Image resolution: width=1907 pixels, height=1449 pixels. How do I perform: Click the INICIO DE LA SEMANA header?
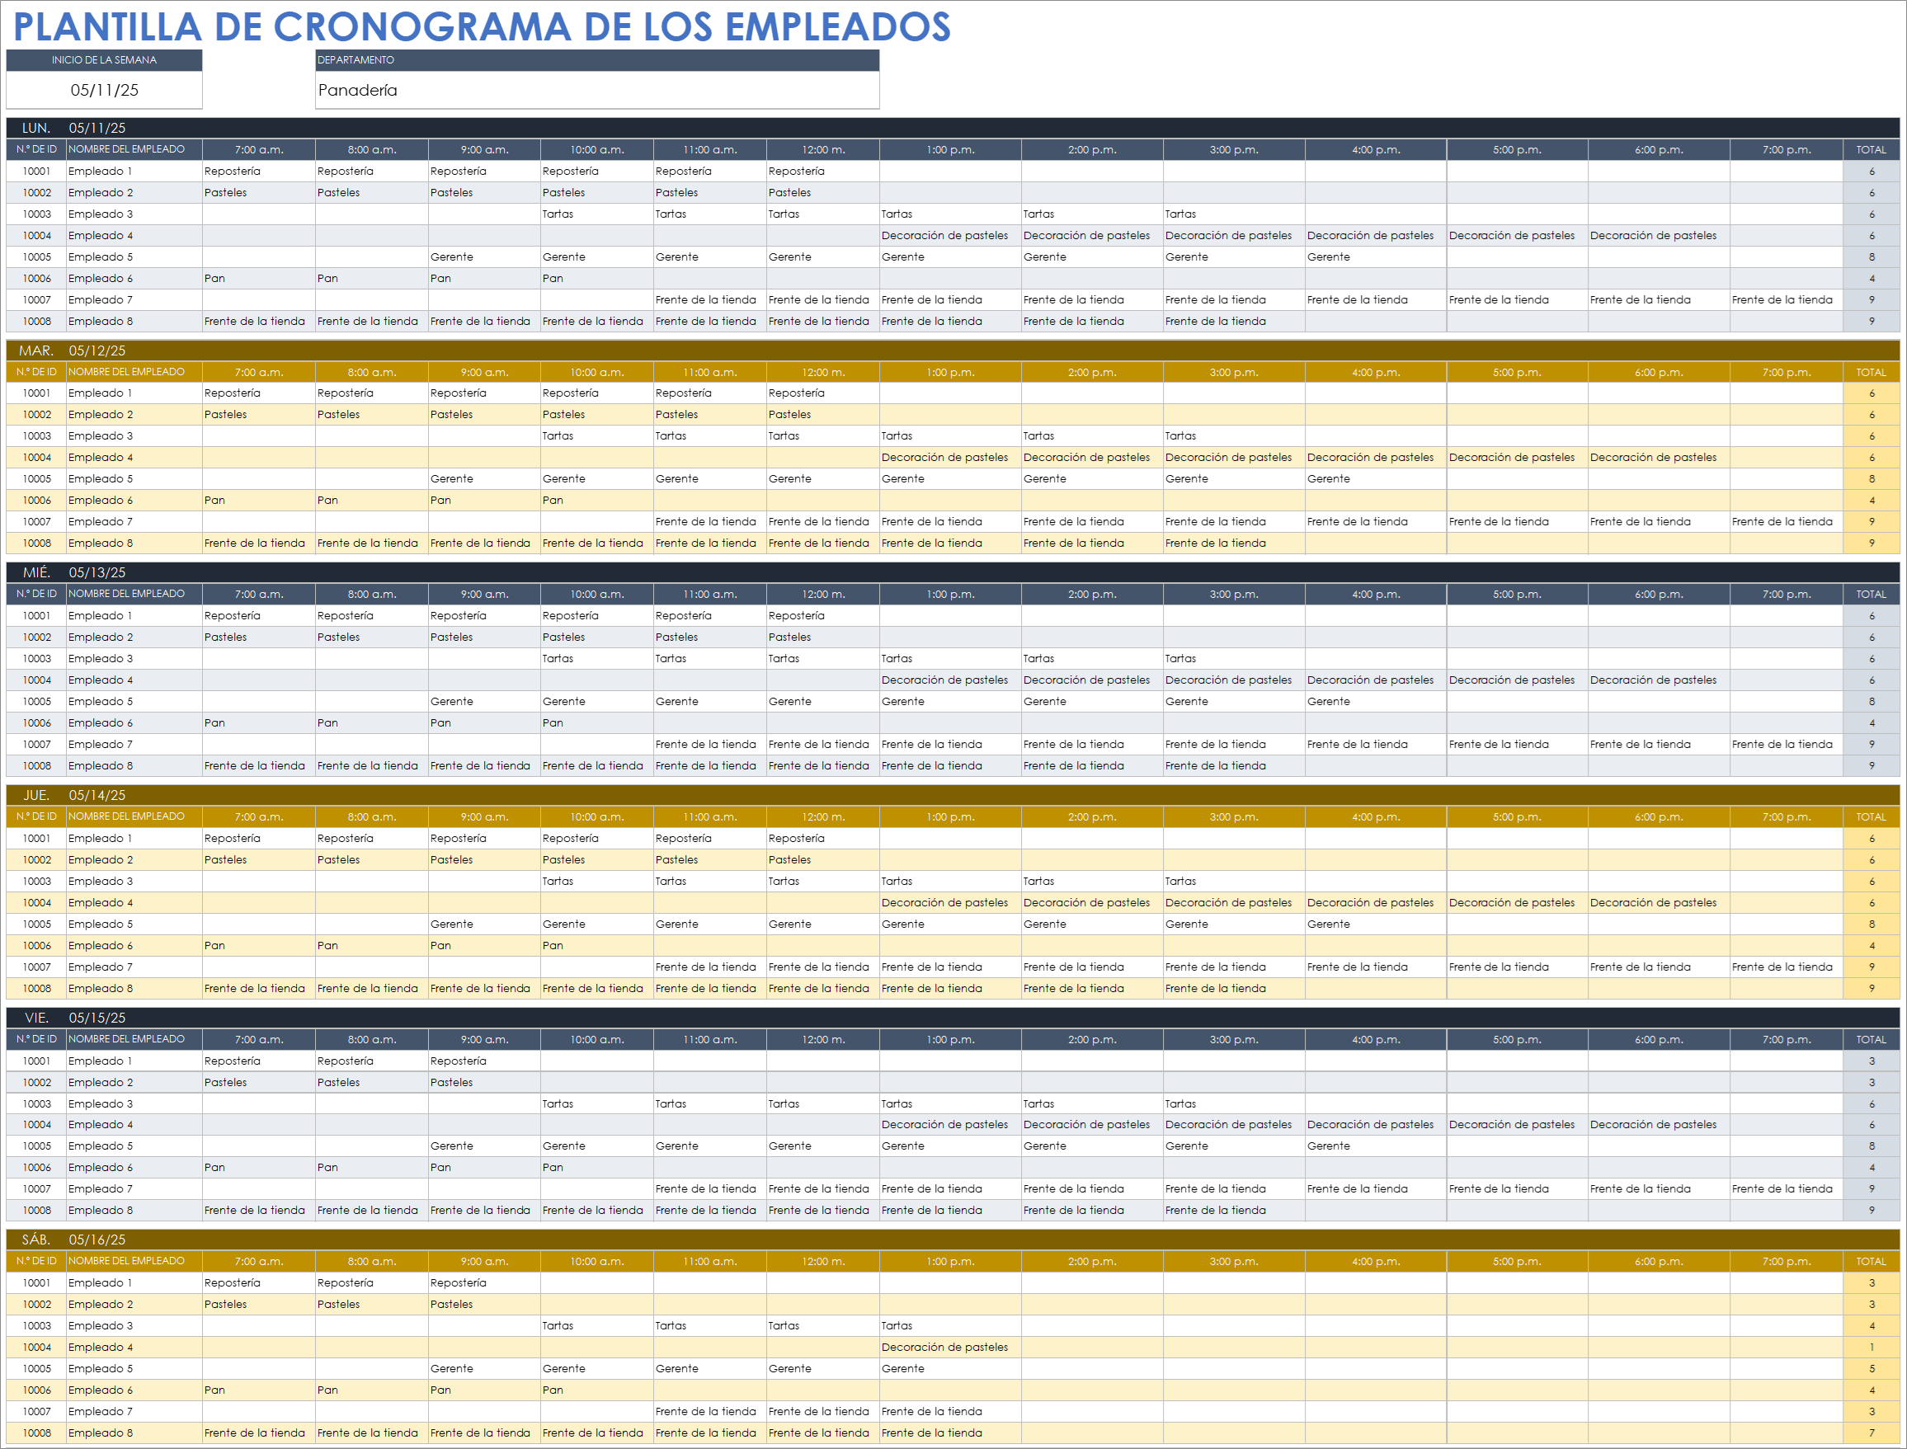point(105,60)
